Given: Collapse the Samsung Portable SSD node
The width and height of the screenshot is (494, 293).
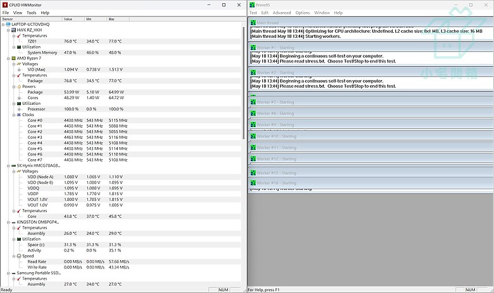Looking at the screenshot, I should (8, 273).
